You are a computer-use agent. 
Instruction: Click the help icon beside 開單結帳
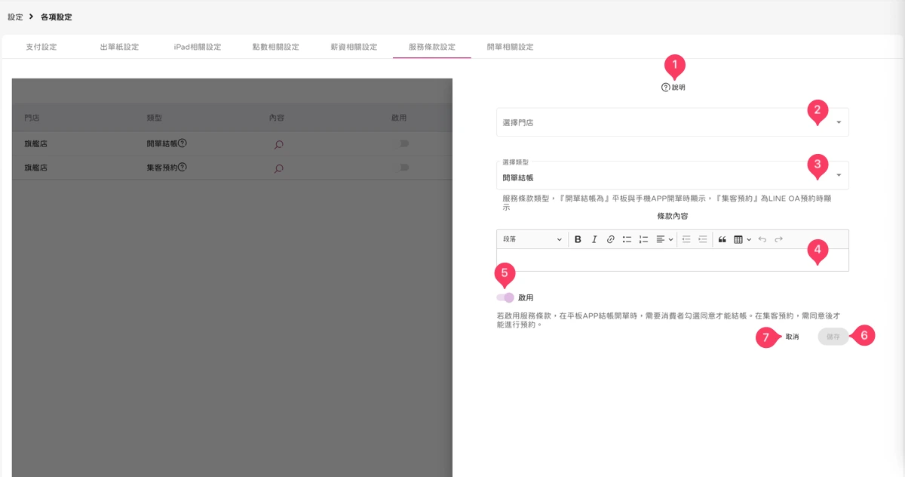coord(183,143)
